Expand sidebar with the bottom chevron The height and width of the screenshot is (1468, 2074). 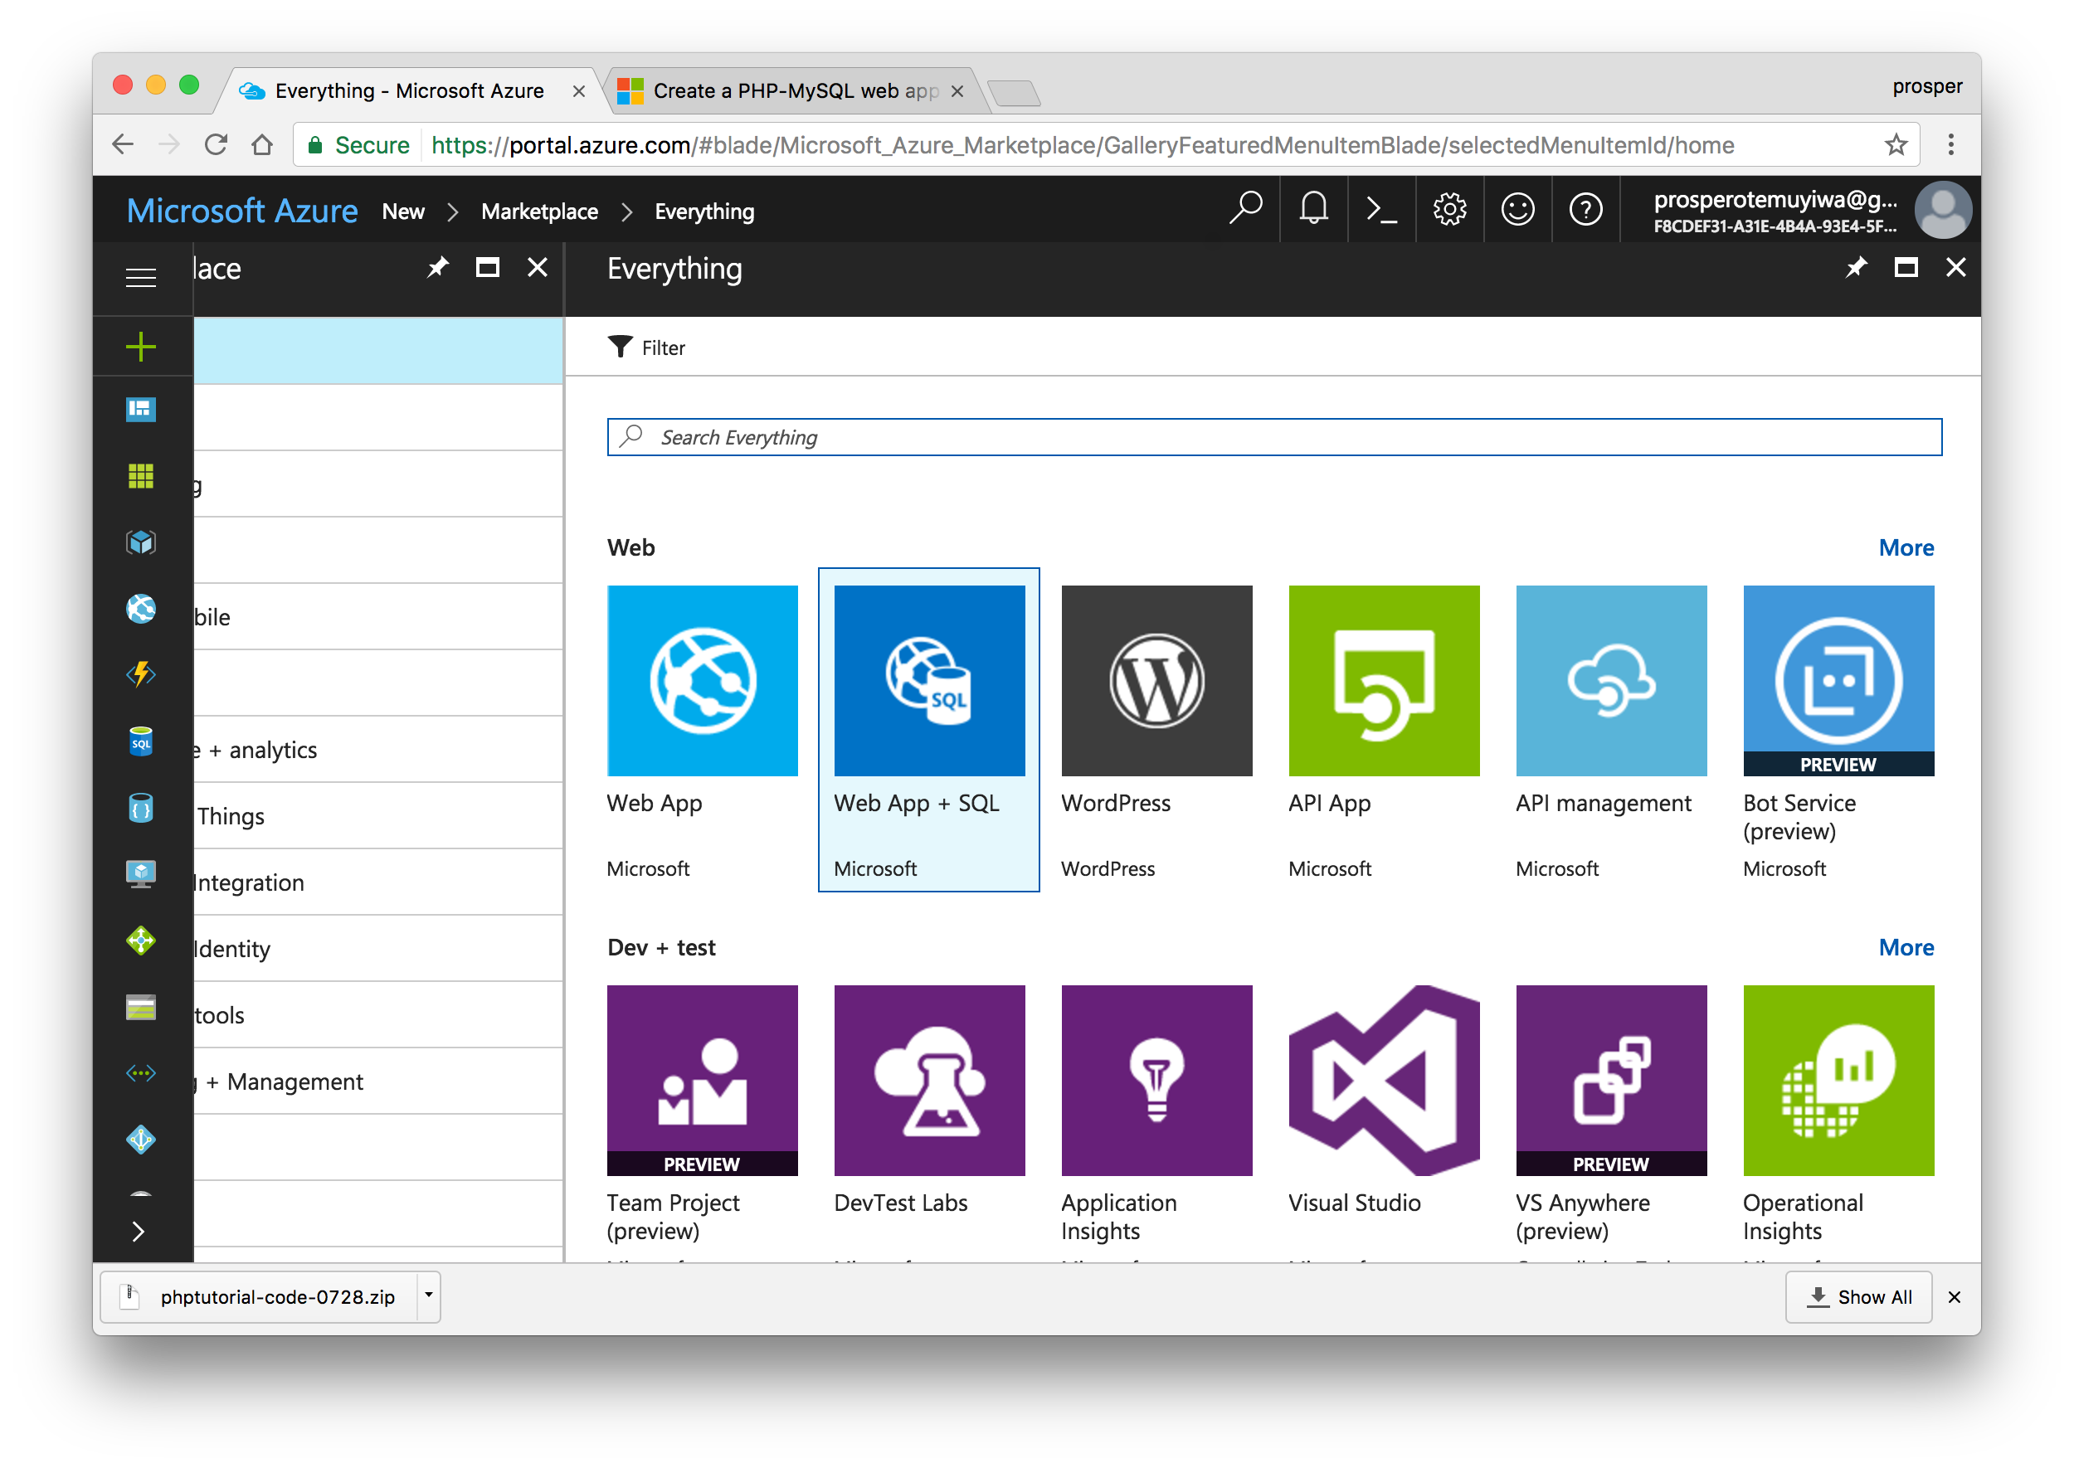[x=139, y=1231]
